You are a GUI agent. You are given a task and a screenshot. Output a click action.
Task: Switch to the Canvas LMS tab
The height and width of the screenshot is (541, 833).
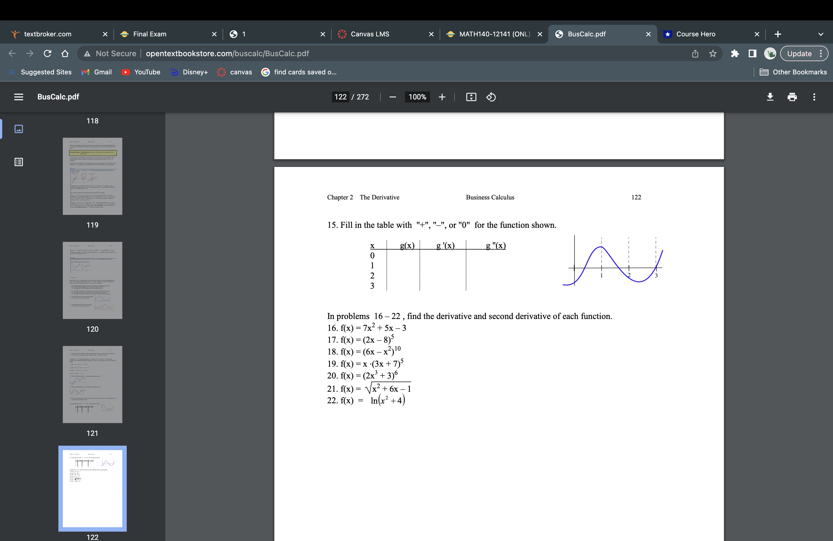370,34
